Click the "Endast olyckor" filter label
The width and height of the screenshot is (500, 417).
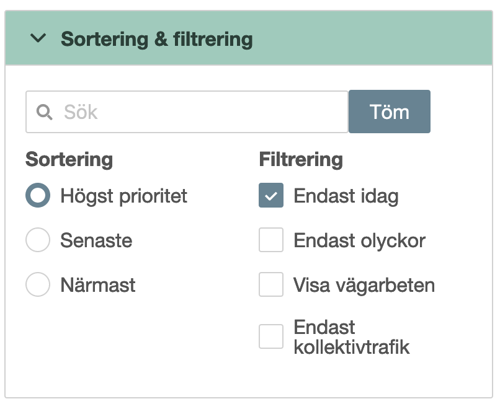coord(359,240)
